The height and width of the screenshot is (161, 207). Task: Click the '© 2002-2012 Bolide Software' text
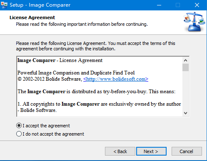(50, 79)
